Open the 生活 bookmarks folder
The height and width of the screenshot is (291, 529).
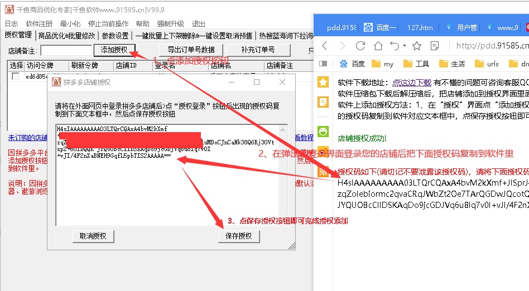pos(451,64)
